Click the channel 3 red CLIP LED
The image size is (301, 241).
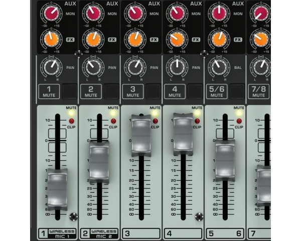click(x=156, y=121)
